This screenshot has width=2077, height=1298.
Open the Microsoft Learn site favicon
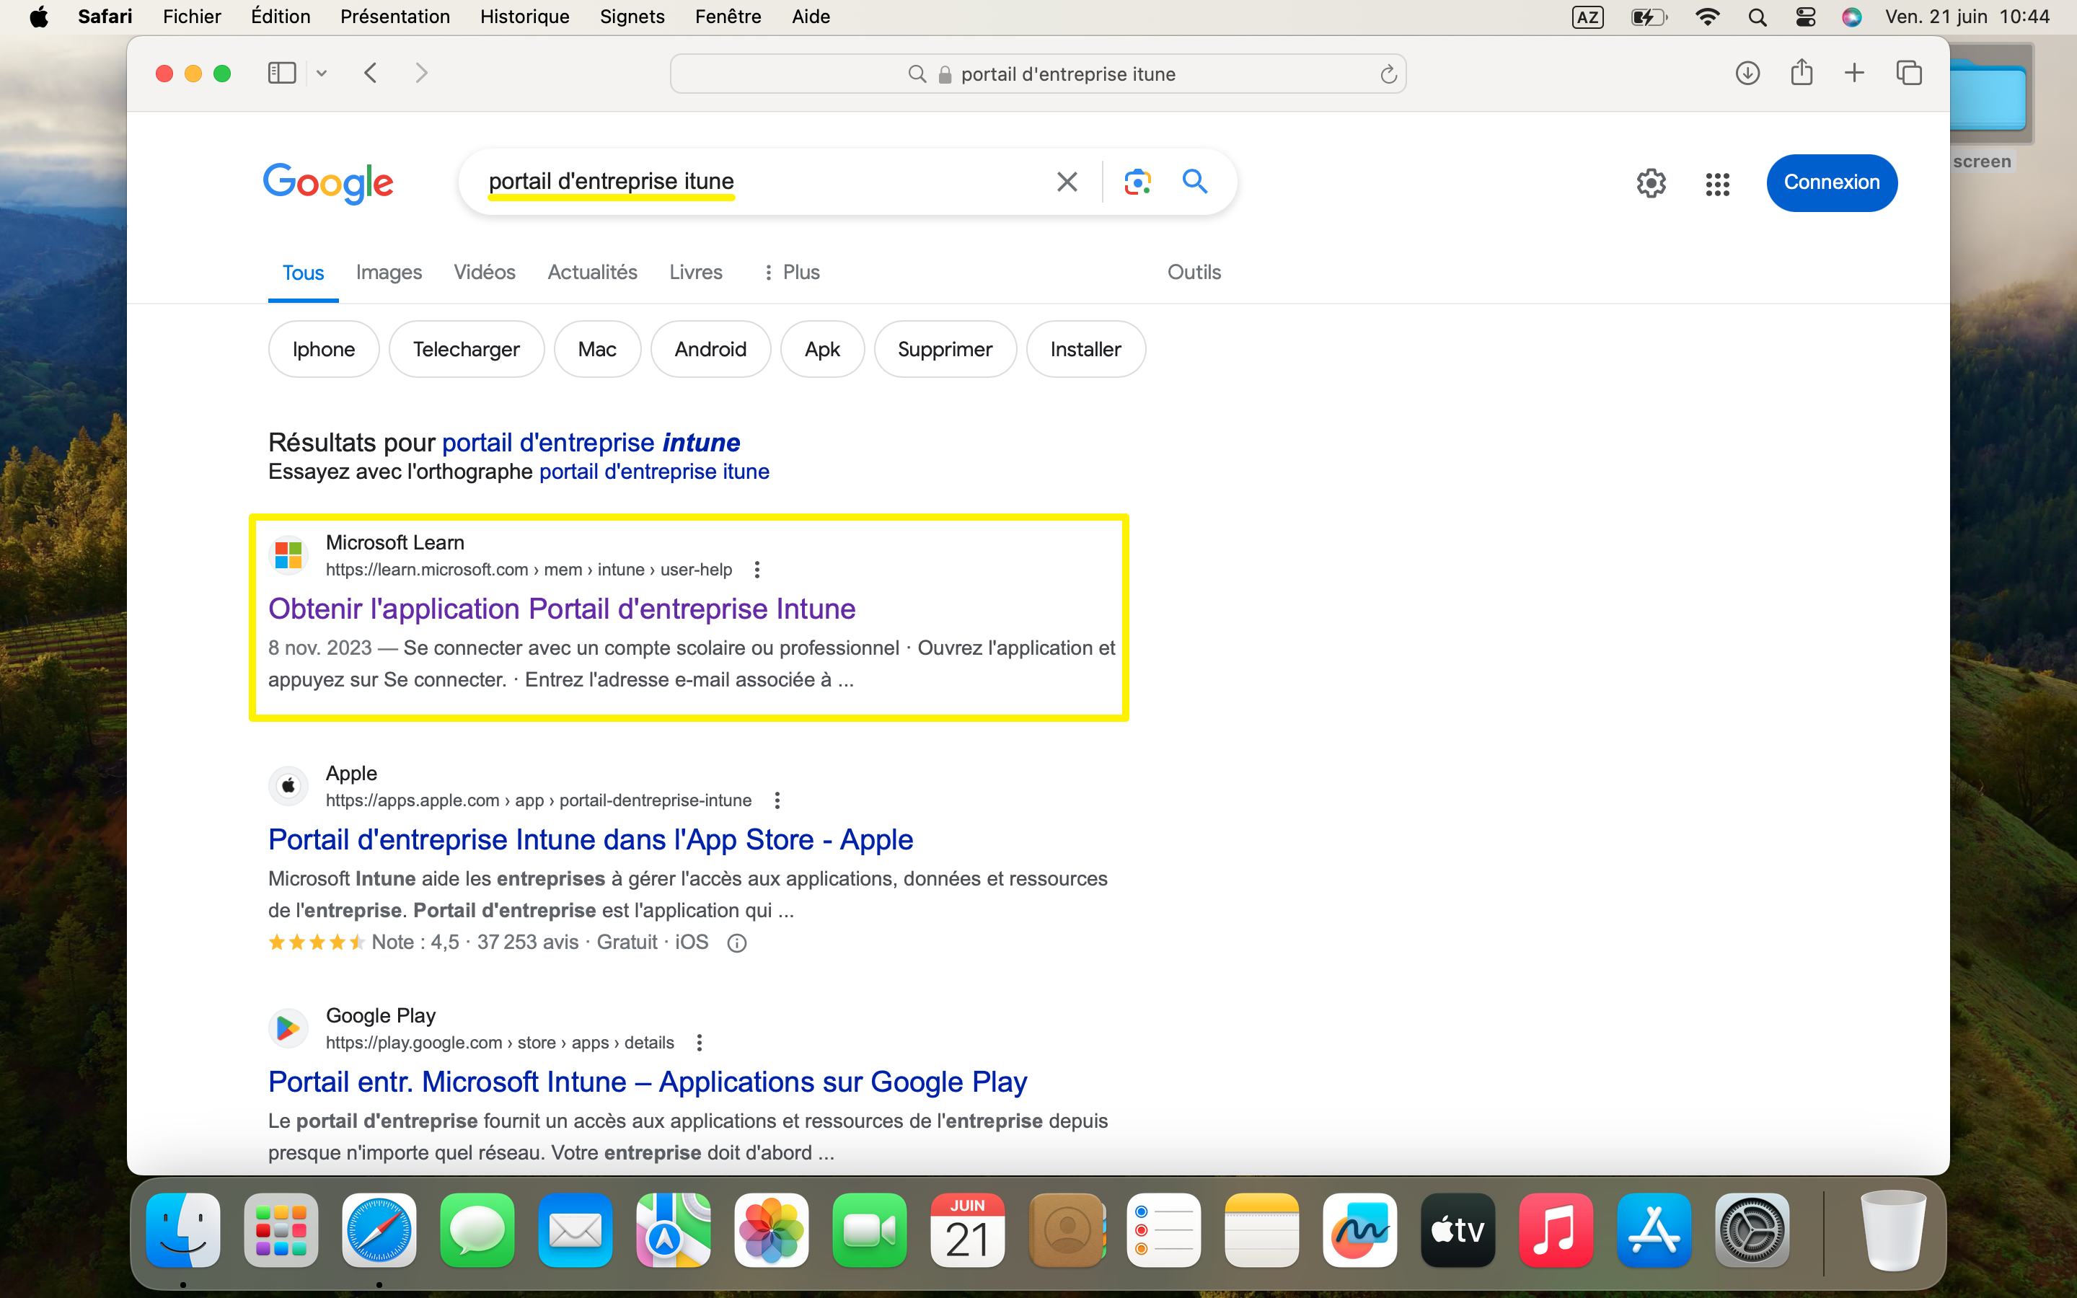tap(288, 555)
